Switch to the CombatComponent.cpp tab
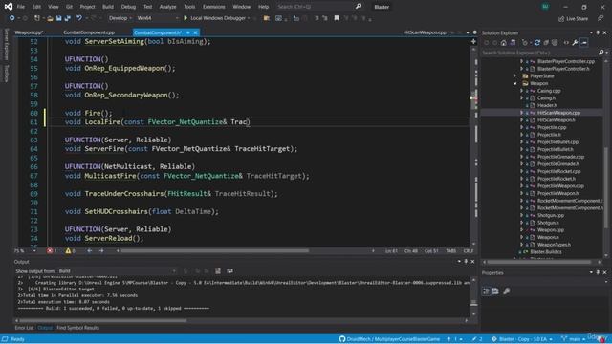The image size is (612, 344). tap(89, 32)
